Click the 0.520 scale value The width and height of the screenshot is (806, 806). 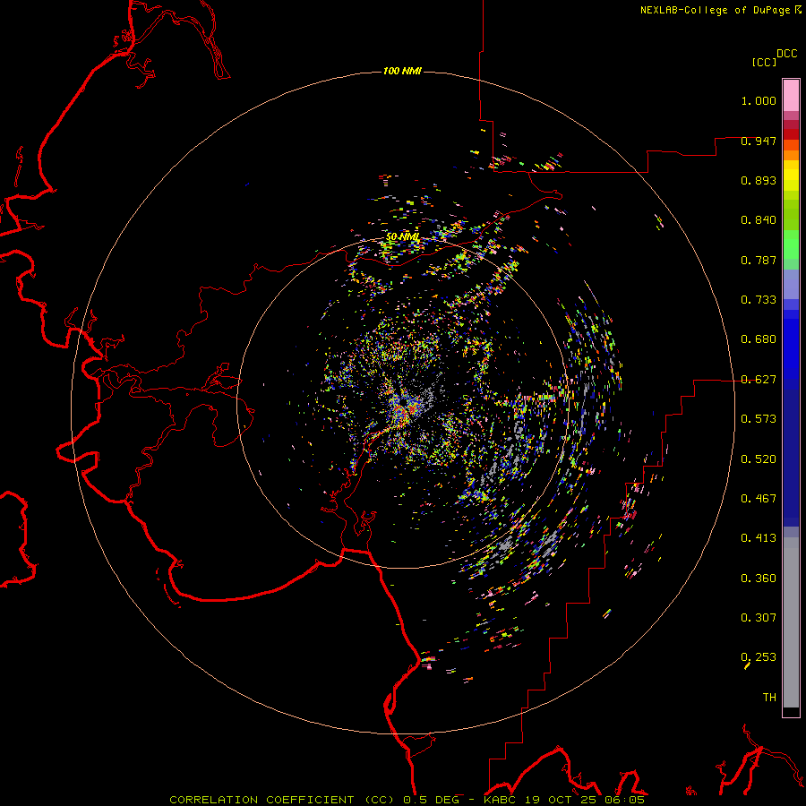759,459
